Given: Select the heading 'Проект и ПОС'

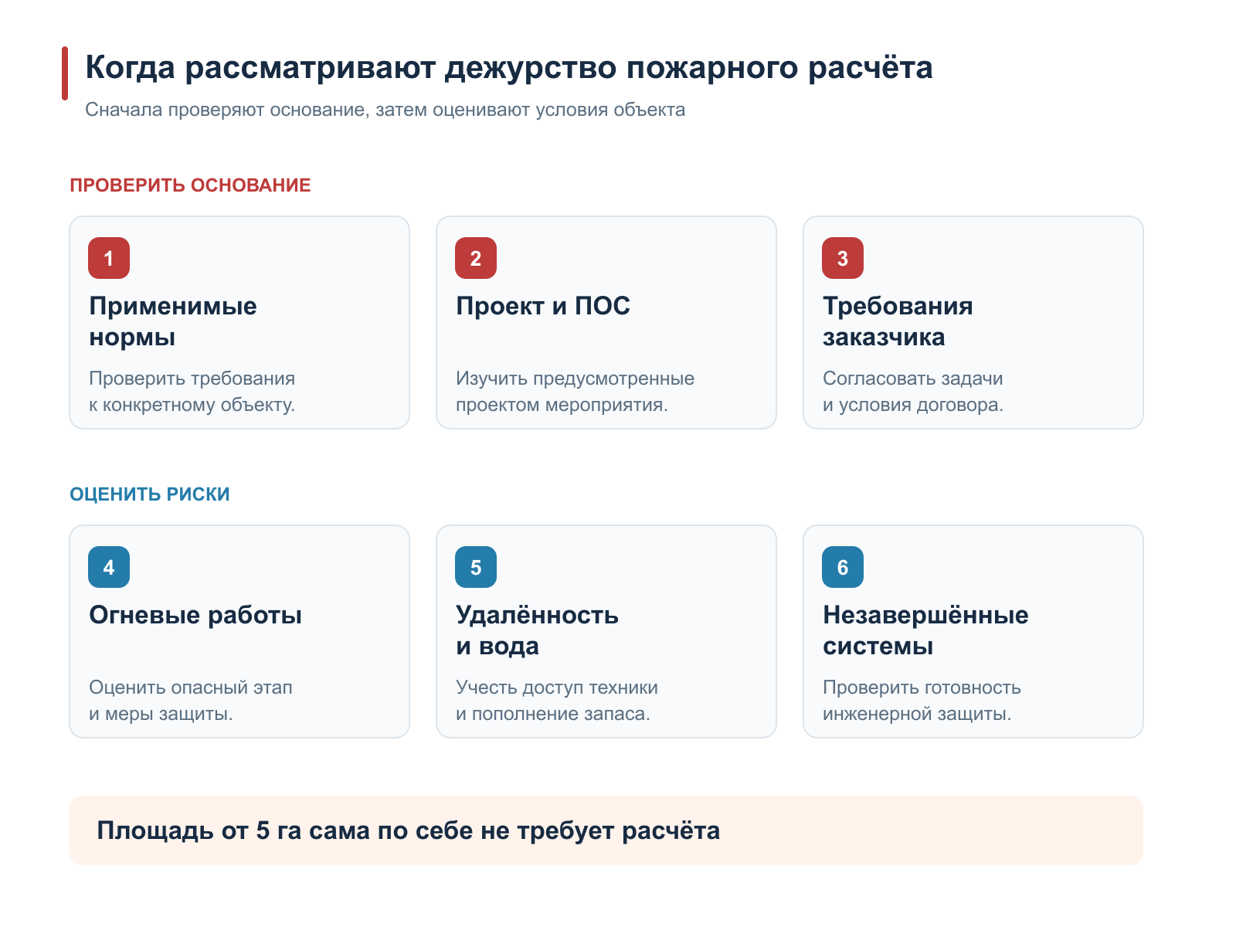Looking at the screenshot, I should [543, 306].
